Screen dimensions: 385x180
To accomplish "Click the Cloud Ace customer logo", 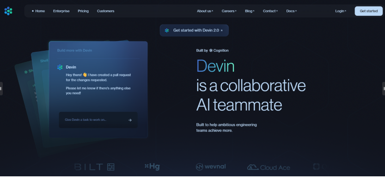I will click(269, 168).
